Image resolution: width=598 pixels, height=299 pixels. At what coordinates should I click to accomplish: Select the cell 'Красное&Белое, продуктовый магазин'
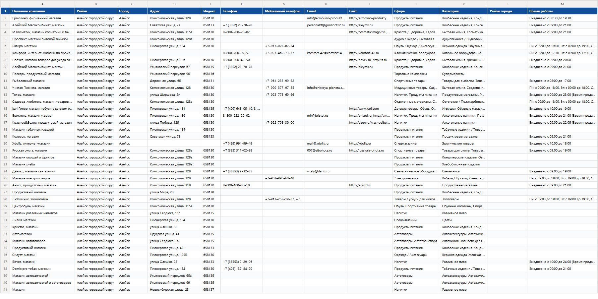[x=42, y=123]
